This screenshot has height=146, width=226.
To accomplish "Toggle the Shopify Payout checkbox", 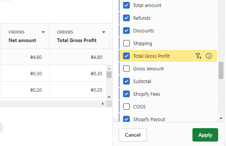I will (126, 119).
